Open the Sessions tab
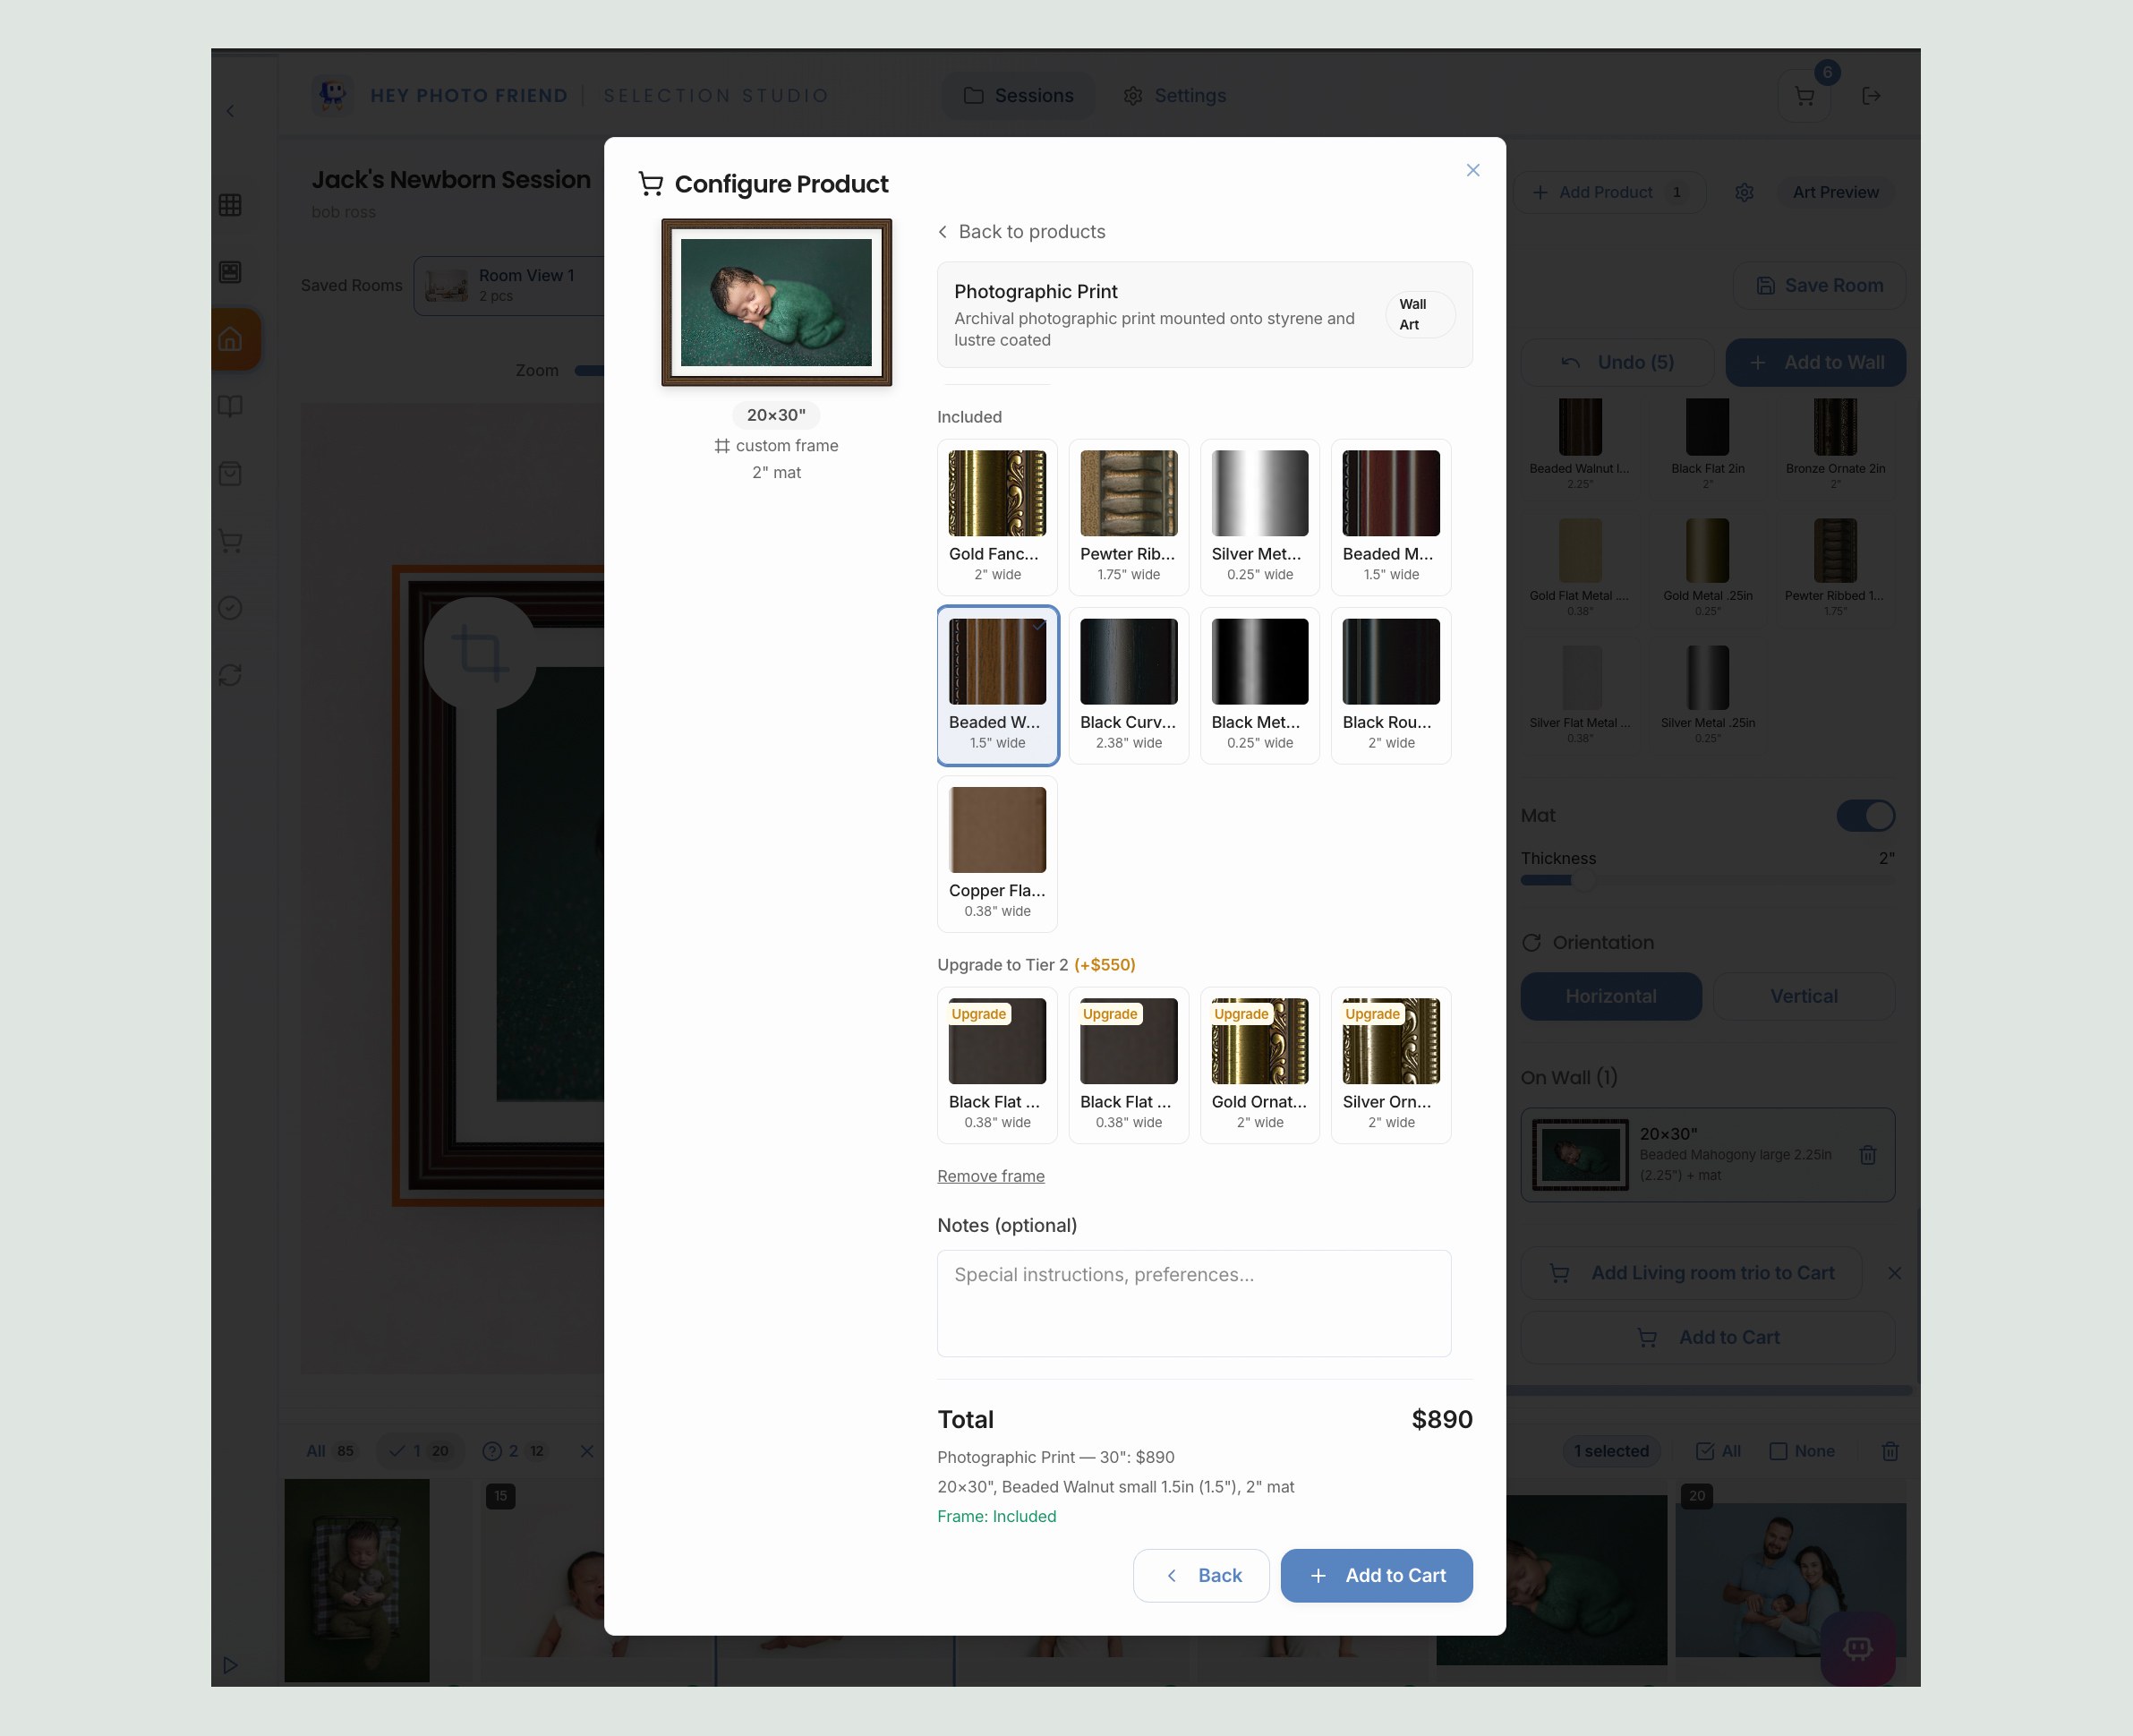This screenshot has width=2133, height=1736. click(1018, 96)
